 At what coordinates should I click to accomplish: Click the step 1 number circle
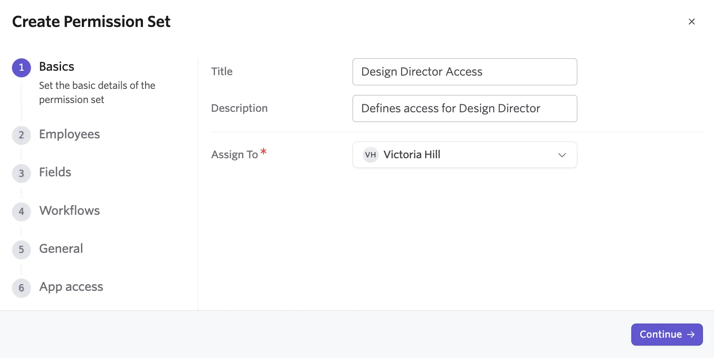(x=21, y=68)
